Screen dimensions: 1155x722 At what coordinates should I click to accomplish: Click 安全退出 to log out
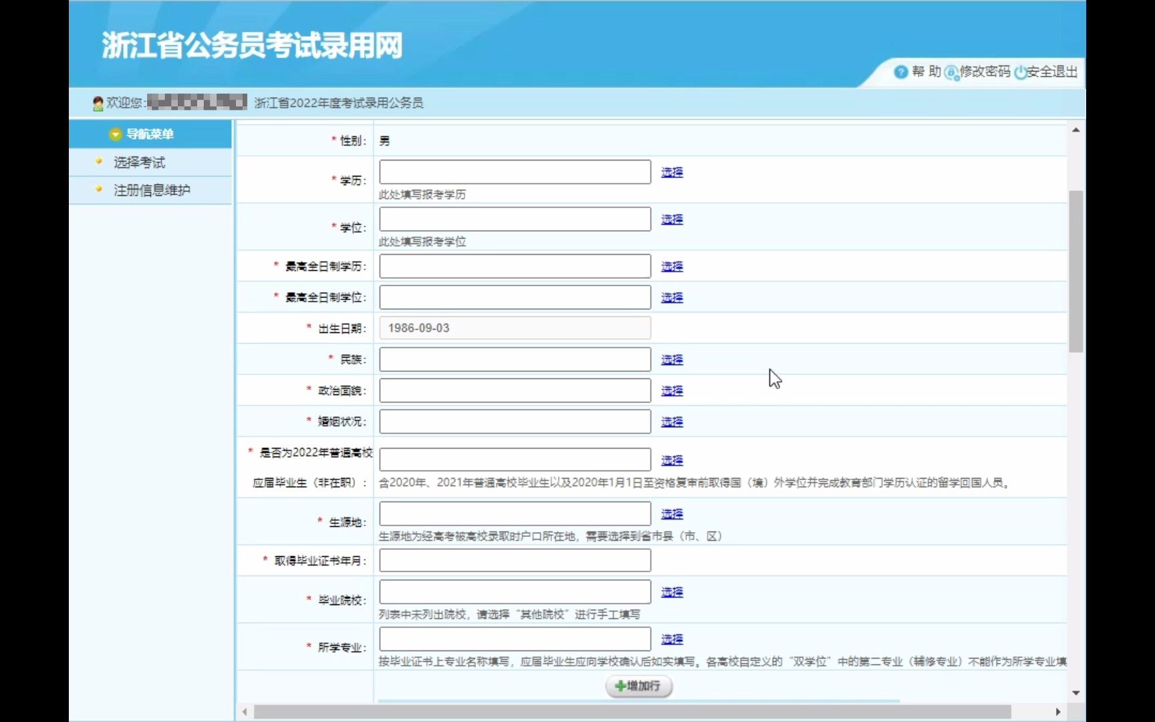click(1052, 72)
